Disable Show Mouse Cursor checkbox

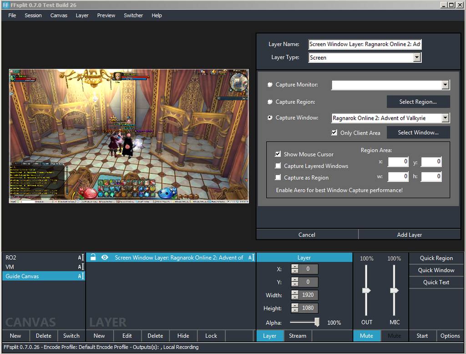278,154
